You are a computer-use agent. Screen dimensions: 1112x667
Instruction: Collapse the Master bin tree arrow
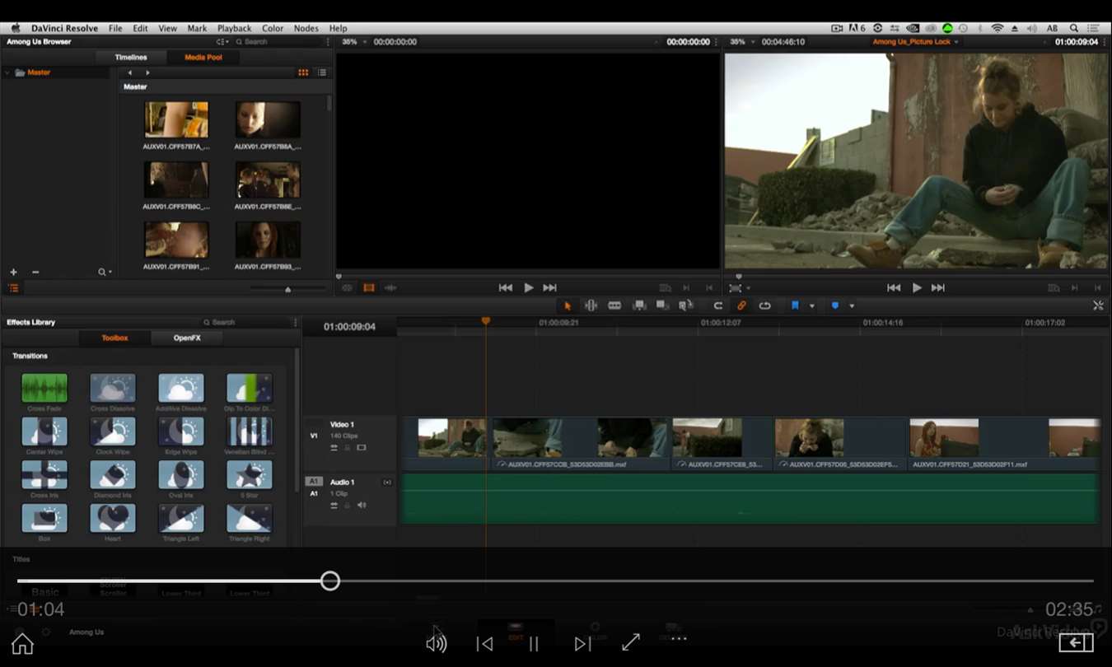coord(7,72)
